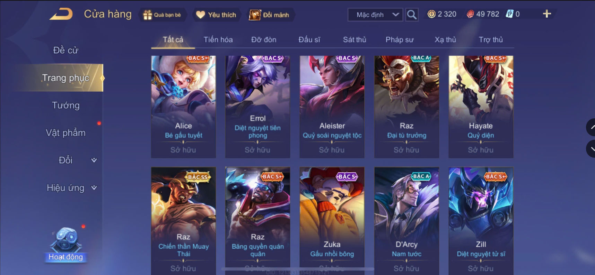Image resolution: width=595 pixels, height=275 pixels.
Task: Select Tướng in the sidebar
Action: (x=65, y=105)
